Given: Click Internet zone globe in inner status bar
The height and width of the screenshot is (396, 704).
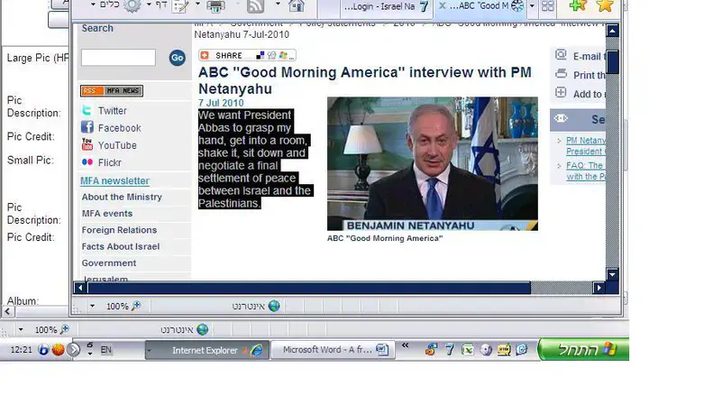Looking at the screenshot, I should [x=274, y=306].
